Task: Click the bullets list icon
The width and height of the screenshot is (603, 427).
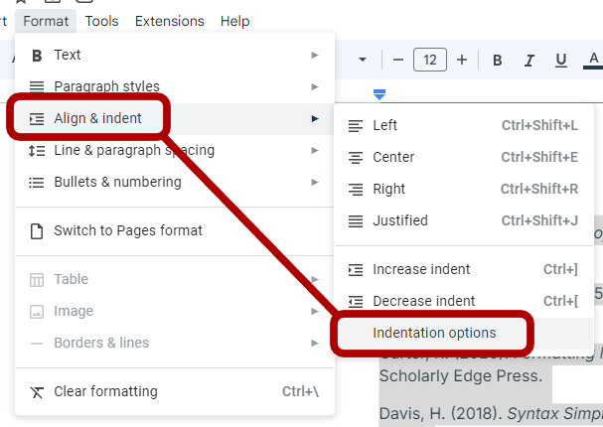Action: 37,183
